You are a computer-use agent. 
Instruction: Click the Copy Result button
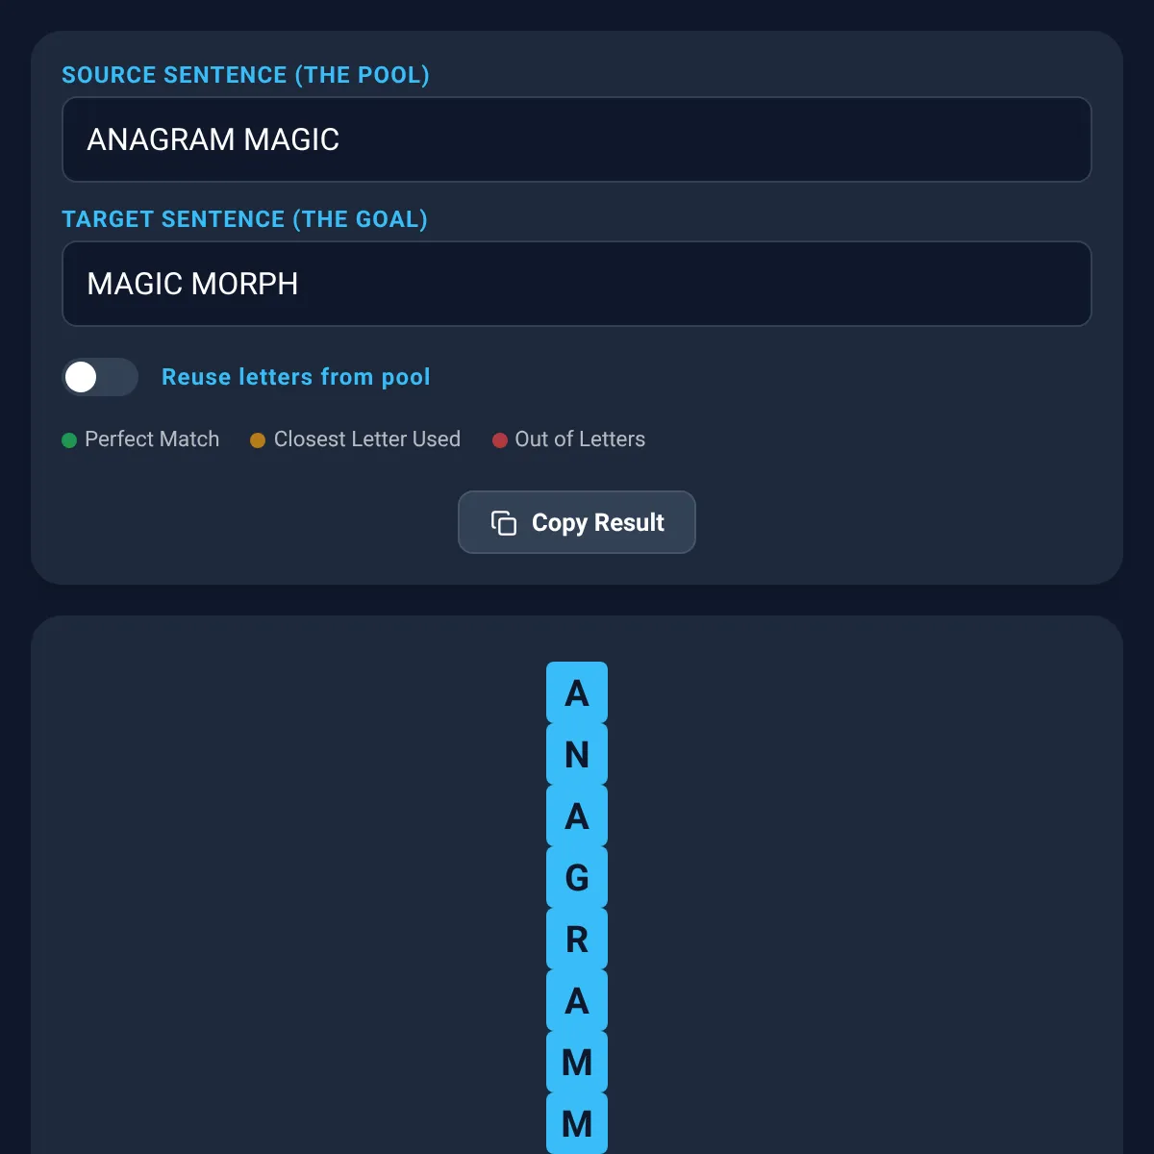coord(577,522)
